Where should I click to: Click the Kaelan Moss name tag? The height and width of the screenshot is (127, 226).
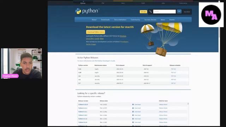[x=10, y=76]
